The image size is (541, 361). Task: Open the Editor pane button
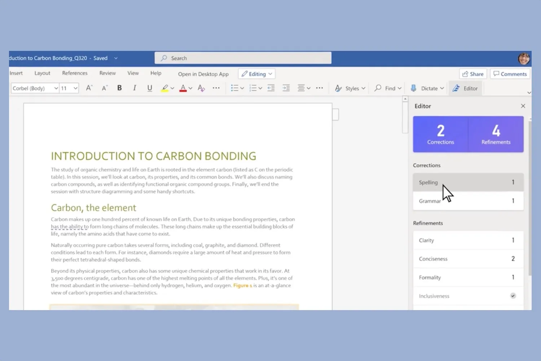[466, 88]
